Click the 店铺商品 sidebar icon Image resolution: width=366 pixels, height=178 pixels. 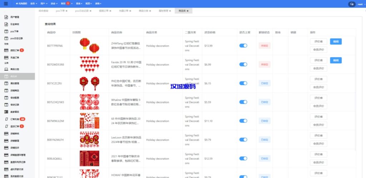[6, 90]
